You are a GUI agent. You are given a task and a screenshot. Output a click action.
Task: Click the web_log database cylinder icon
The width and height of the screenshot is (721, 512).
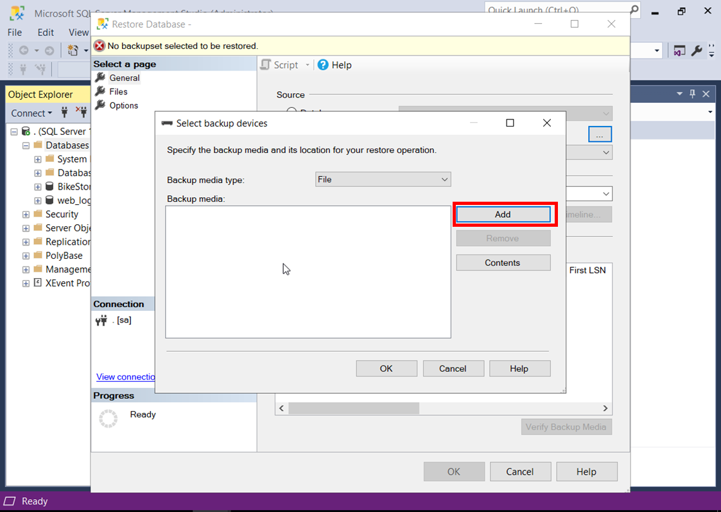pos(49,200)
